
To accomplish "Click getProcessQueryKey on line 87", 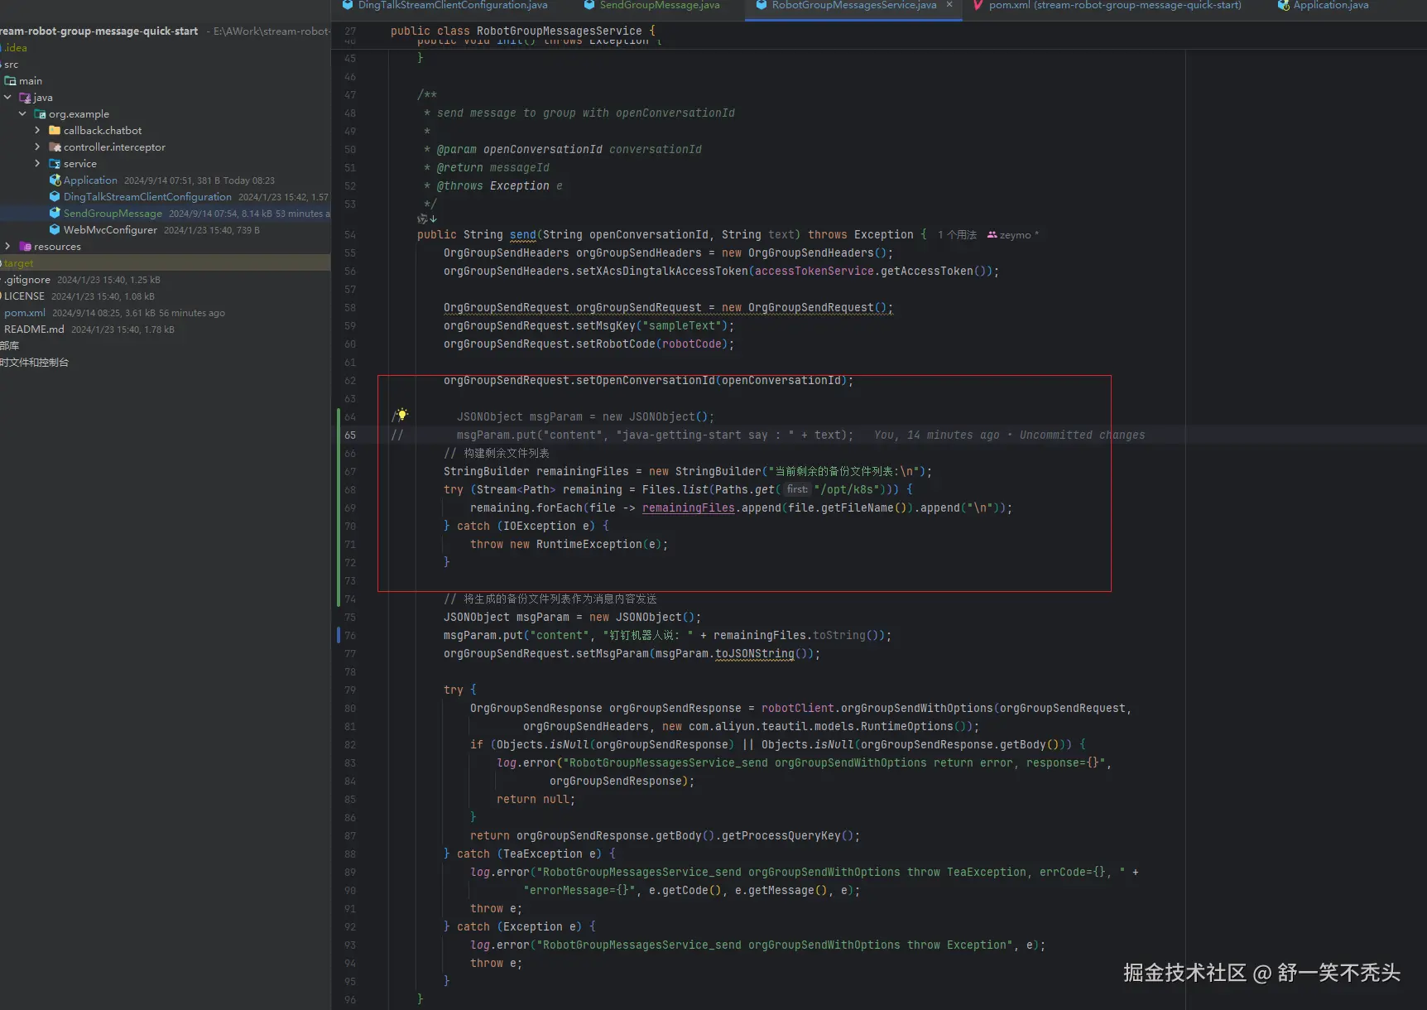I will pyautogui.click(x=781, y=836).
